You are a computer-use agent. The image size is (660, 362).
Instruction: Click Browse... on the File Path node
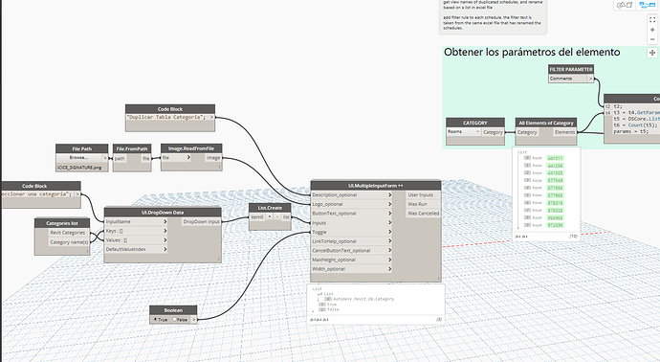(x=79, y=158)
